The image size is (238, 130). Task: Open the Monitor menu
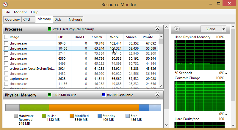(x=20, y=12)
